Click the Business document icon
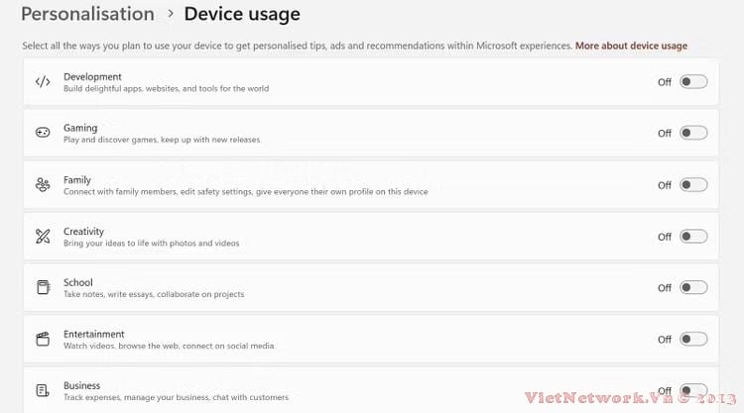 click(43, 390)
